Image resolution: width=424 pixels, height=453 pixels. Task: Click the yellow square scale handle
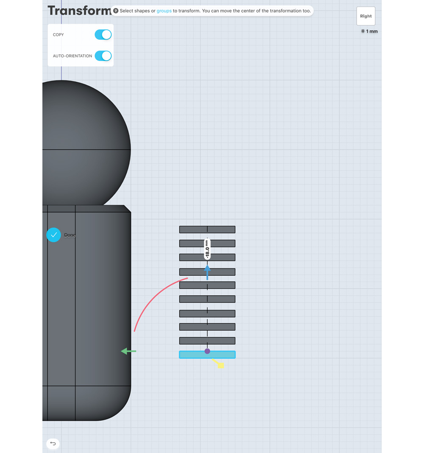point(220,365)
